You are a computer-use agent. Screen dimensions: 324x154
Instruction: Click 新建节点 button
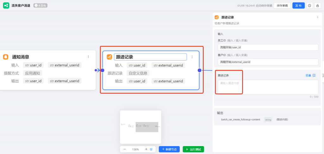tap(169, 149)
